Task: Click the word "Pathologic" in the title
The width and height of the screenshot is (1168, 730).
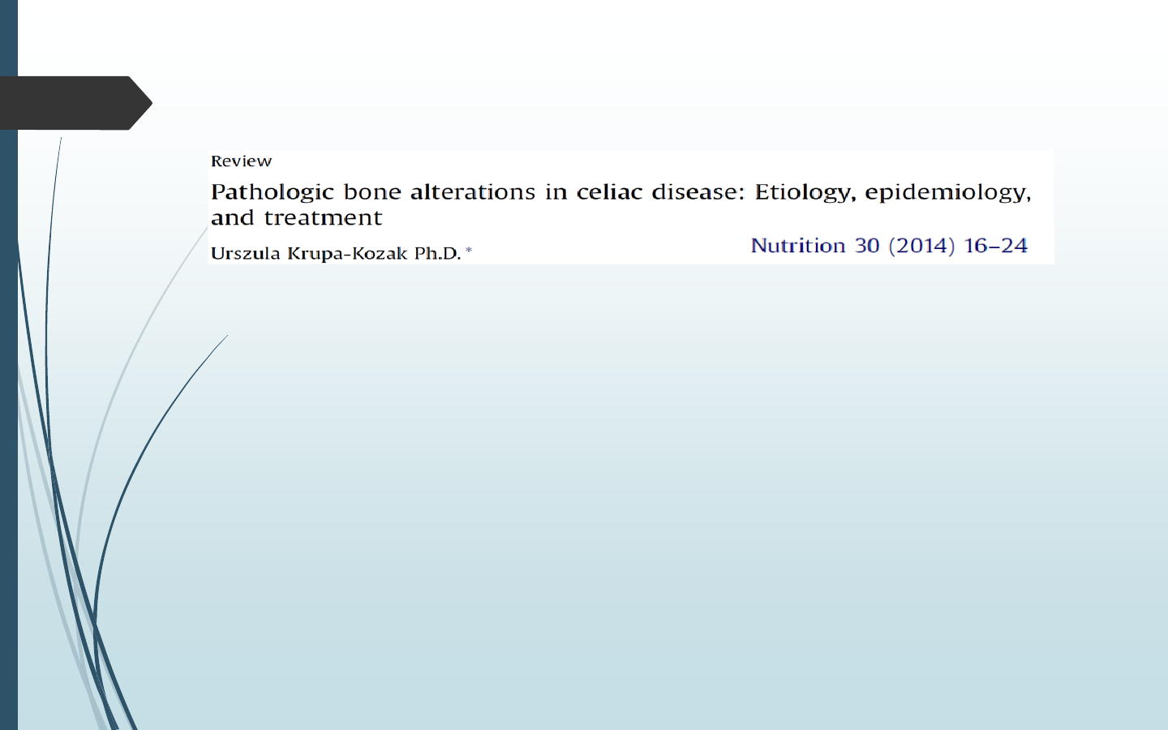Action: click(x=272, y=192)
